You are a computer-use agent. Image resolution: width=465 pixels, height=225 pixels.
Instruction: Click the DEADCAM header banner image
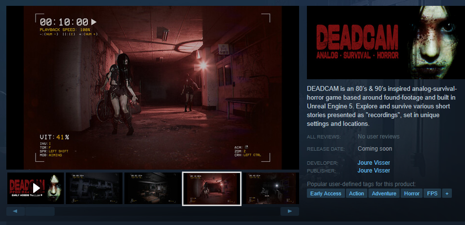[386, 42]
